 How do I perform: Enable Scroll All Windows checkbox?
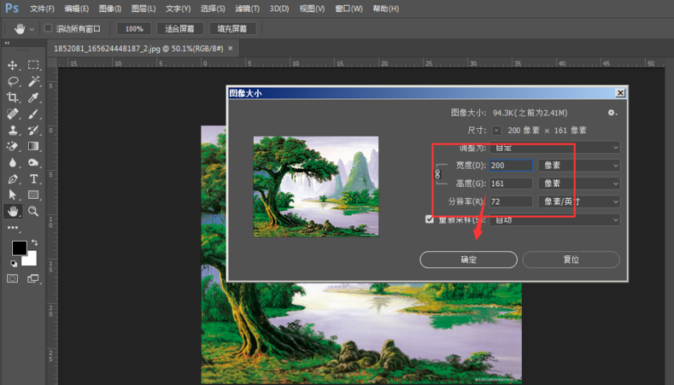(48, 28)
